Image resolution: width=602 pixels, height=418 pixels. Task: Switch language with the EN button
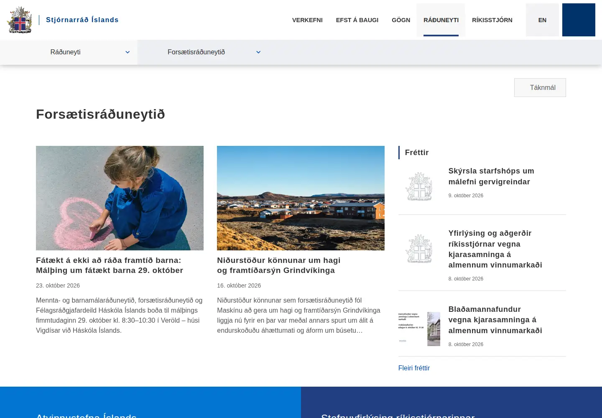tap(542, 20)
